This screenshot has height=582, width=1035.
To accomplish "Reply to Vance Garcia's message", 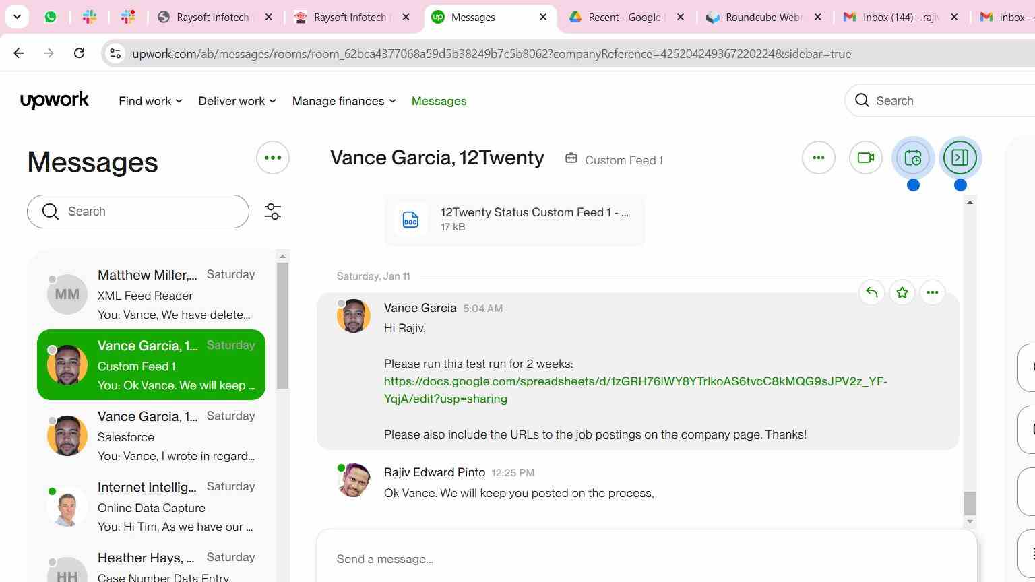I will click(x=871, y=292).
